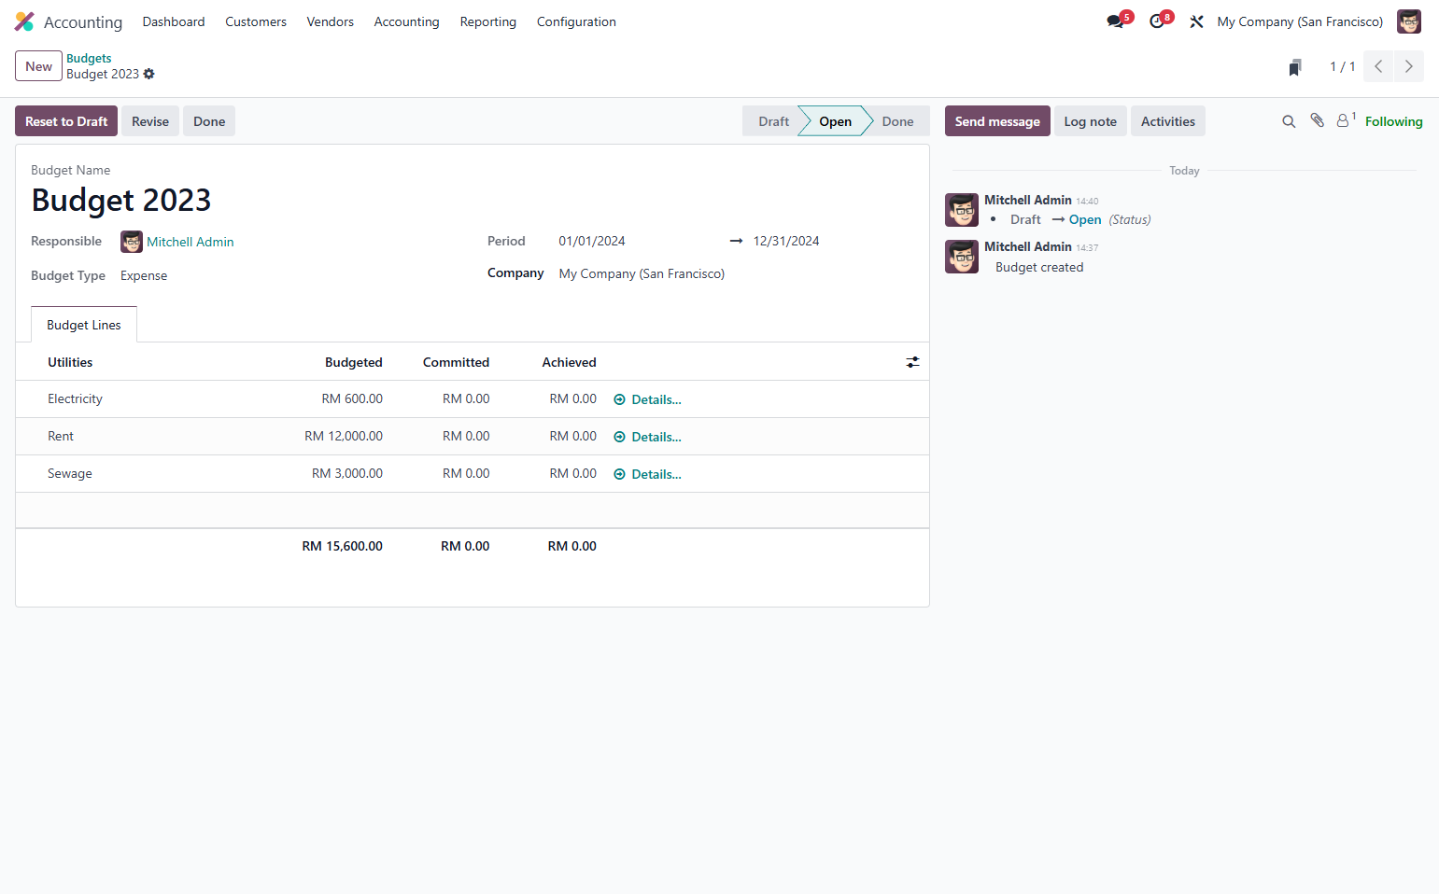
Task: Set the status to Draft
Action: click(773, 121)
